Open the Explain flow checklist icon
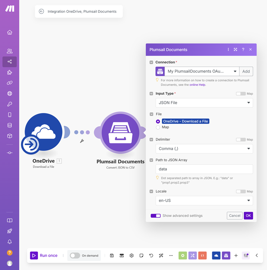This screenshot has width=267, height=270. 246,256
